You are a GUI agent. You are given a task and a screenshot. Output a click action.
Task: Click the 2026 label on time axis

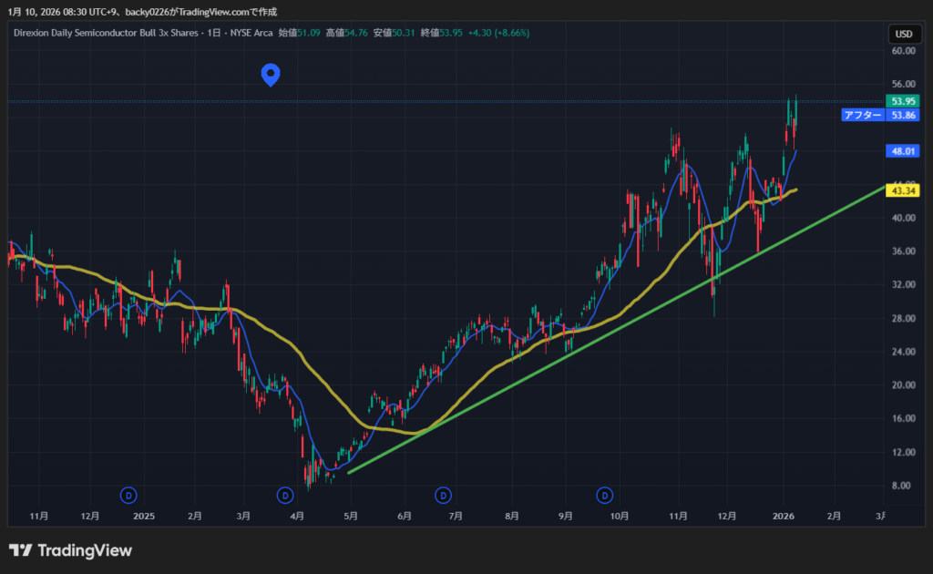click(784, 516)
